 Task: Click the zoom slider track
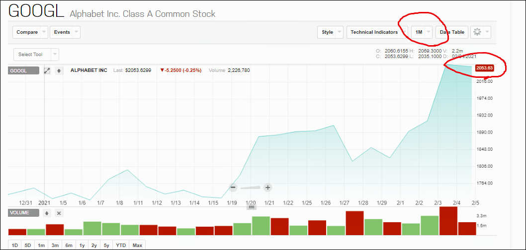pos(250,187)
